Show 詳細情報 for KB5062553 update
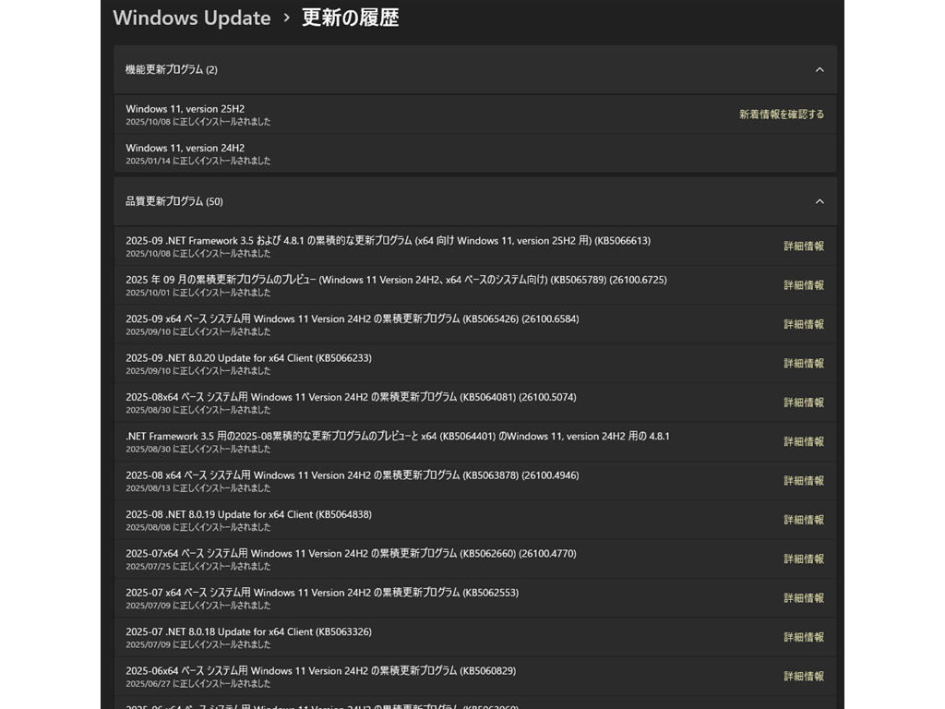Screen dimensions: 945x709 [x=803, y=598]
